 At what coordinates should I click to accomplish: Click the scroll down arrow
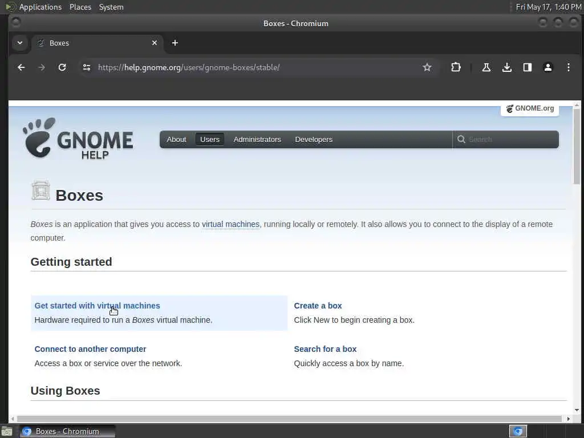click(x=577, y=410)
